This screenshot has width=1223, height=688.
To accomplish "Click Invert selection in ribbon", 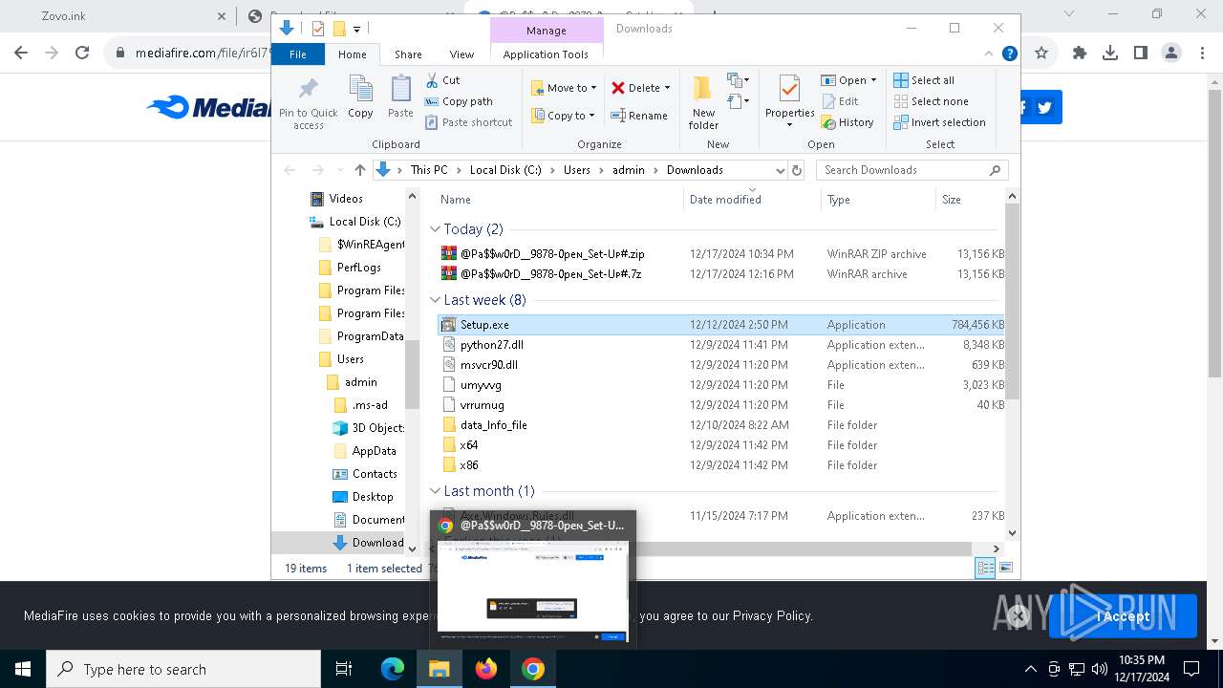I will pos(939,122).
